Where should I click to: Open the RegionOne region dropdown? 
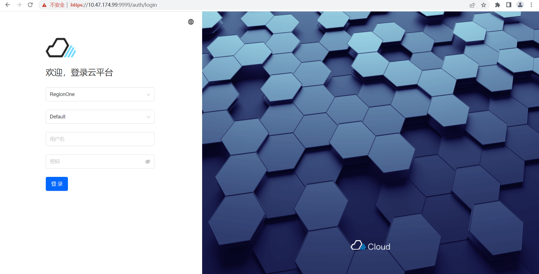coord(100,94)
